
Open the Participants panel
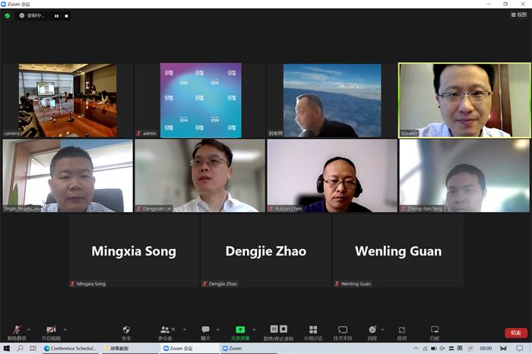[165, 330]
